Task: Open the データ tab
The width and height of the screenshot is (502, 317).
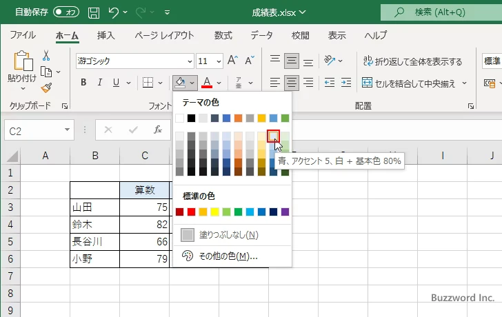Action: click(x=261, y=35)
